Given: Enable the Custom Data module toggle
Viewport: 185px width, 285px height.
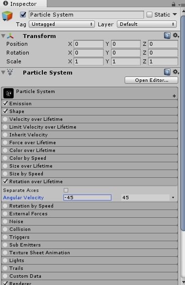Looking at the screenshot, I should tap(5, 276).
